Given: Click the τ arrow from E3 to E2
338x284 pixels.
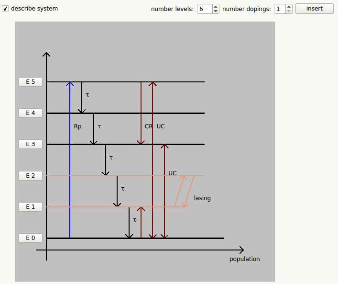Looking at the screenshot, I should click(x=105, y=160).
